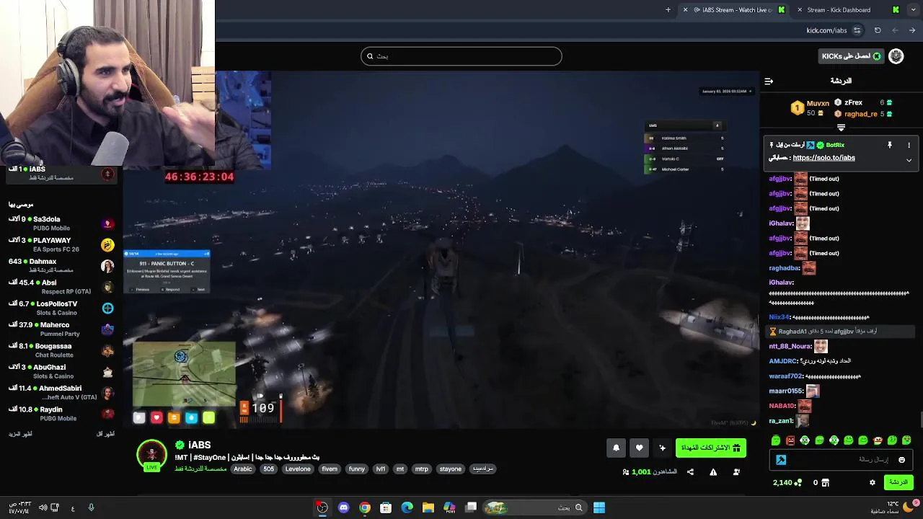Open PLAYAWAY channel in sidebar
Image resolution: width=923 pixels, height=519 pixels.
(61, 244)
